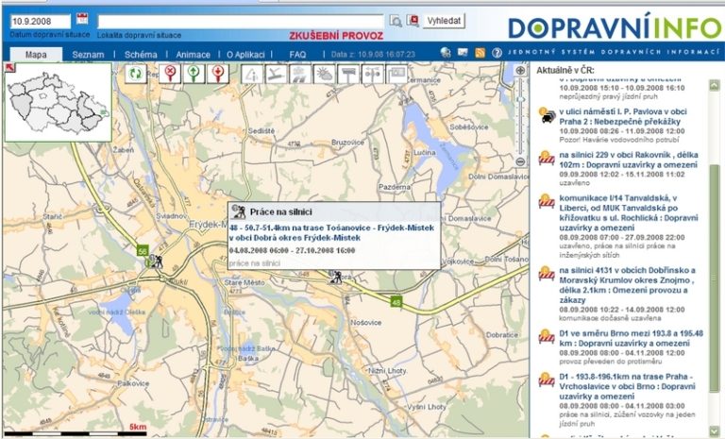Switch to the Seznam tab
725x439 pixels.
click(88, 55)
